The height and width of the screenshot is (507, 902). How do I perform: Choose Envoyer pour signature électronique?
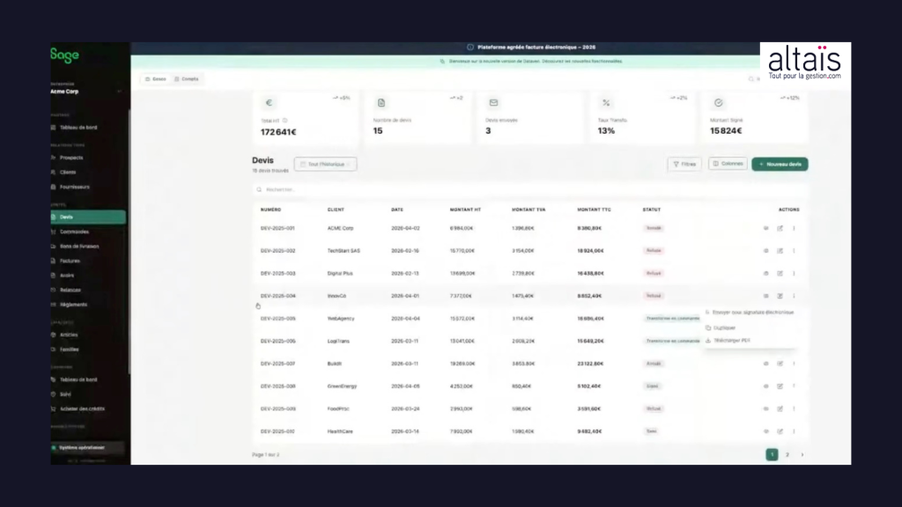pos(750,312)
